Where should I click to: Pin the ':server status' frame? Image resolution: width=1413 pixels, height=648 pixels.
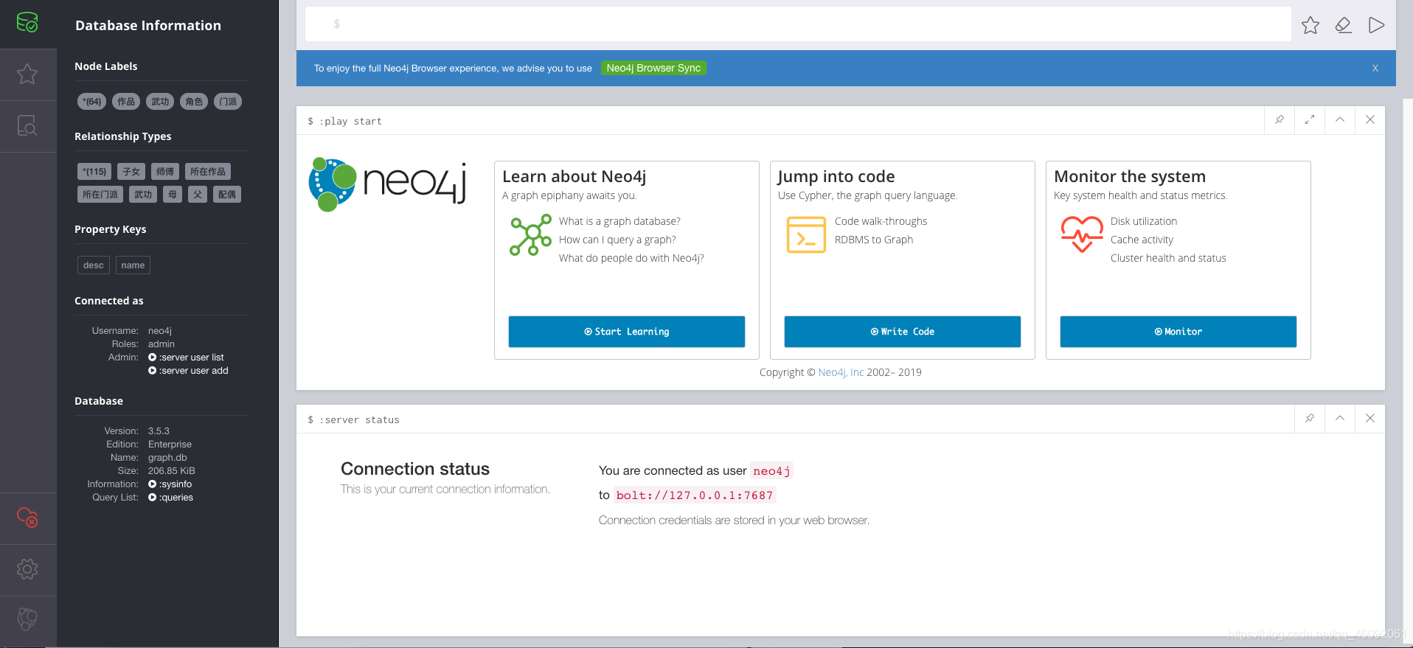coord(1310,418)
